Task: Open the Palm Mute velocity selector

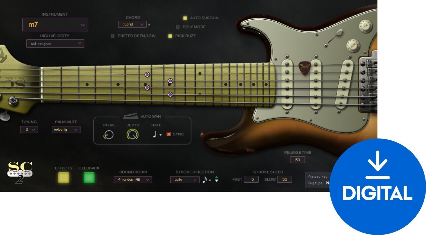Action: [x=66, y=129]
